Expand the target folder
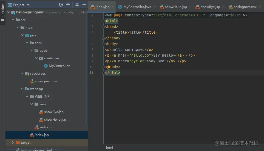Screen dimensions: 264x151 pyautogui.click(x=13, y=143)
